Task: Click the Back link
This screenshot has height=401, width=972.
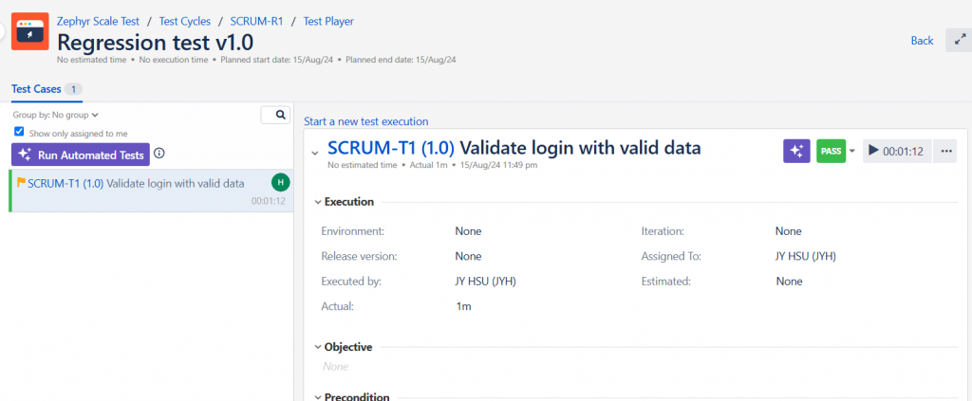Action: pyautogui.click(x=922, y=40)
